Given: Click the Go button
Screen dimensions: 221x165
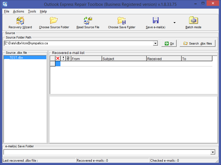Looking at the screenshot, I should pyautogui.click(x=169, y=43).
